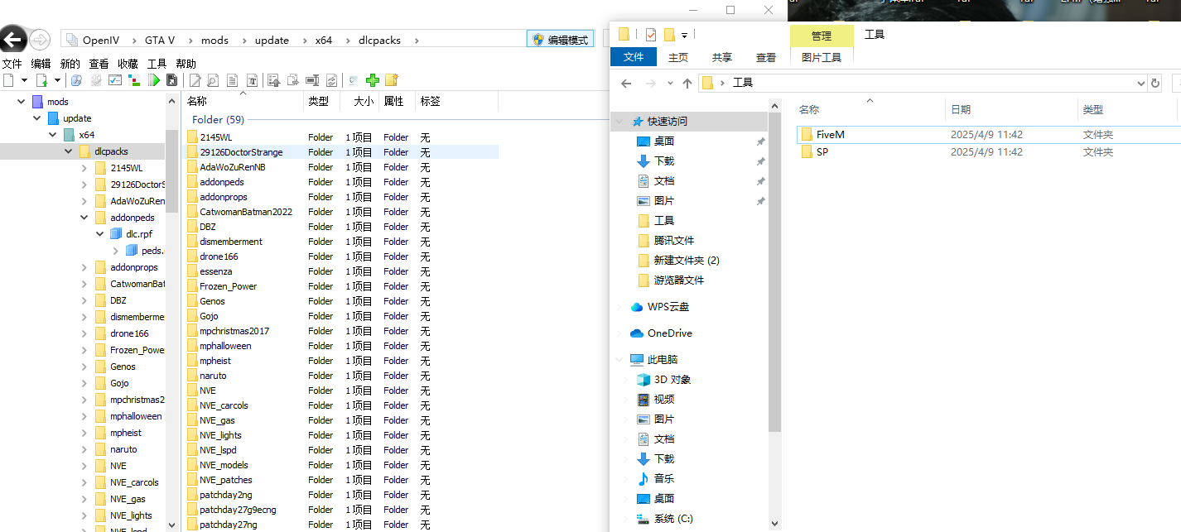The height and width of the screenshot is (532, 1181).
Task: Open the 帮助 menu in OpenIV
Action: tap(186, 64)
